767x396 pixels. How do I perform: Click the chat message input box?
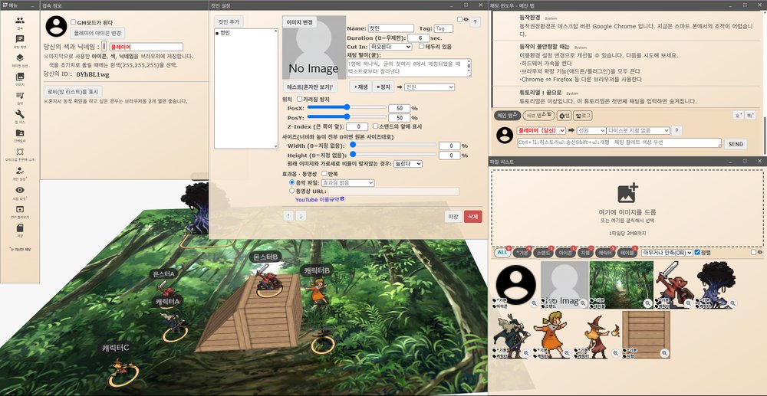coord(619,142)
